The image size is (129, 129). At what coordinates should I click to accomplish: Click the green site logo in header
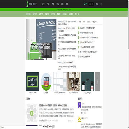tap(27, 4)
